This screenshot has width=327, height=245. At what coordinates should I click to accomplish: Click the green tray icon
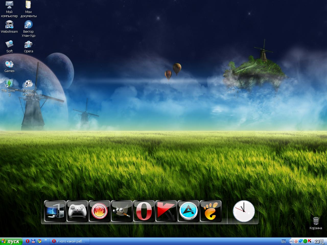click(305, 241)
